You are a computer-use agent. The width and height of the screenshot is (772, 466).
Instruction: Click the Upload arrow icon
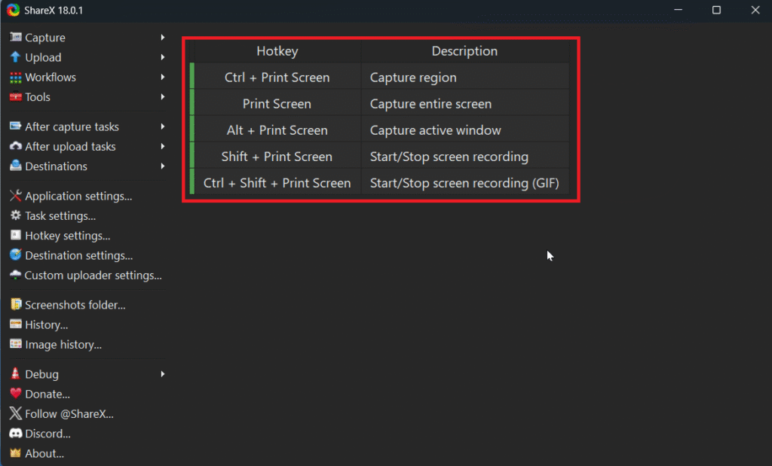(x=15, y=57)
